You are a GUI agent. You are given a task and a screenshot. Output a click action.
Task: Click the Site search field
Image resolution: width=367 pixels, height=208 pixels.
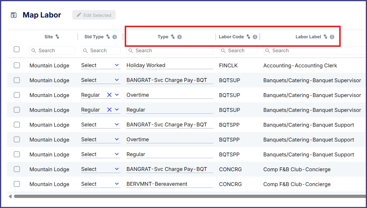[x=52, y=50]
